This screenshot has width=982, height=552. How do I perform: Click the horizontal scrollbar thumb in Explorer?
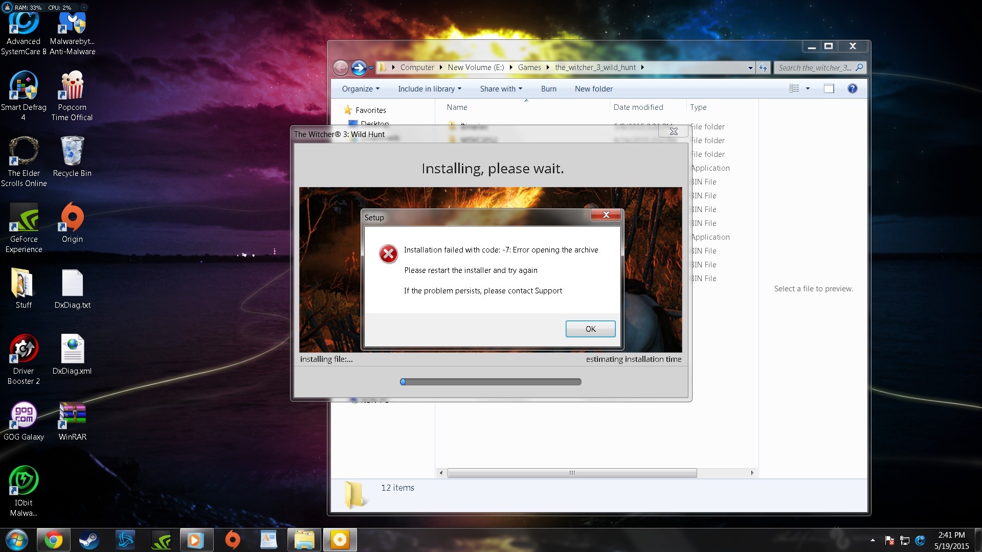(572, 473)
